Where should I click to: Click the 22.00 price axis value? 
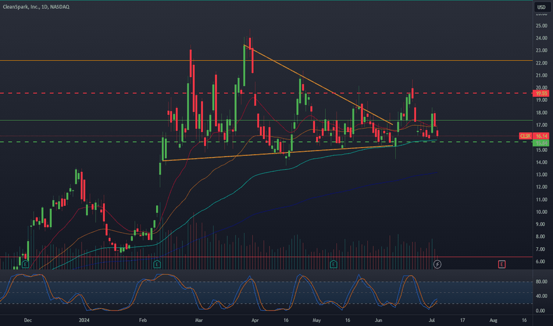(541, 63)
